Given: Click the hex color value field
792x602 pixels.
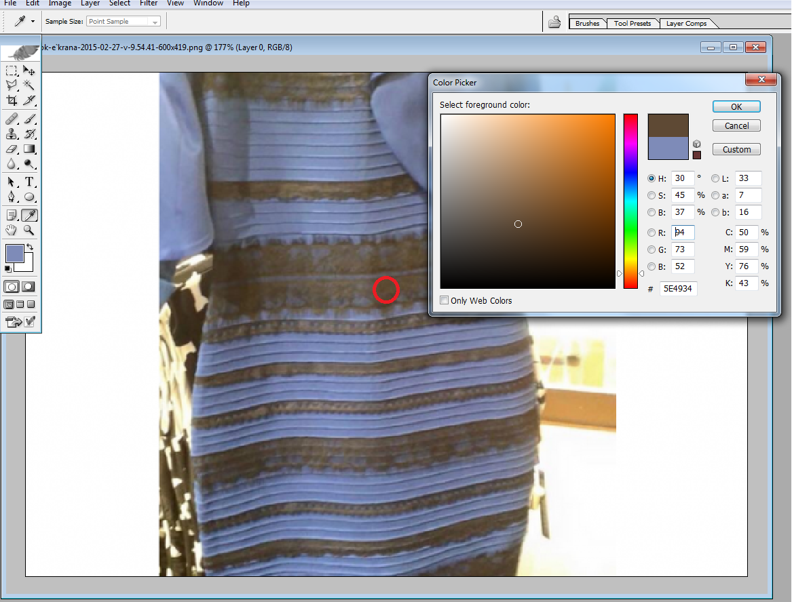Looking at the screenshot, I should pos(679,289).
